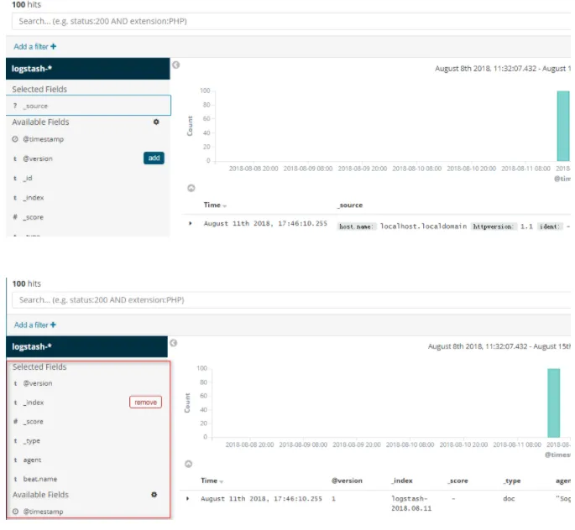Expand the upper August 11th document row
This screenshot has height=530, width=575.
click(190, 223)
